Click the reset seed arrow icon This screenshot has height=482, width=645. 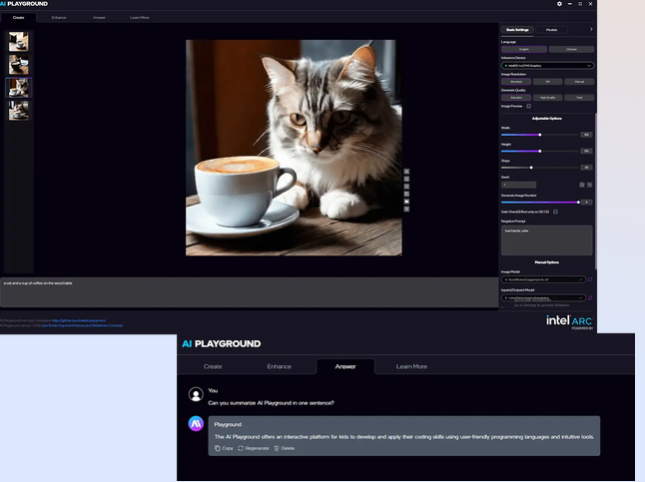coord(589,185)
